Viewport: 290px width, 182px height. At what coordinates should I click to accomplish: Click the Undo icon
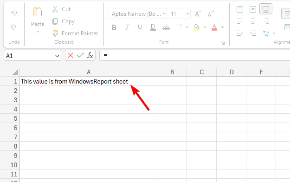[x=14, y=13]
